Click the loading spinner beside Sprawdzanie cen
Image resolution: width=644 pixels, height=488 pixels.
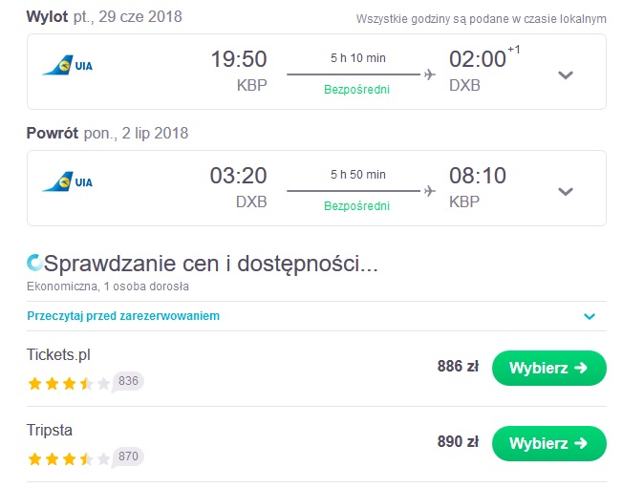(x=34, y=263)
